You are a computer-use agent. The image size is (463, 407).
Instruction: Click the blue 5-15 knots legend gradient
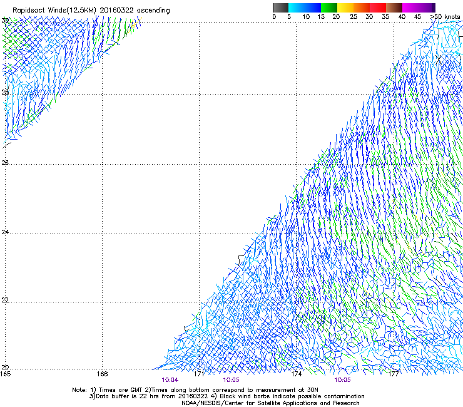tap(305, 8)
